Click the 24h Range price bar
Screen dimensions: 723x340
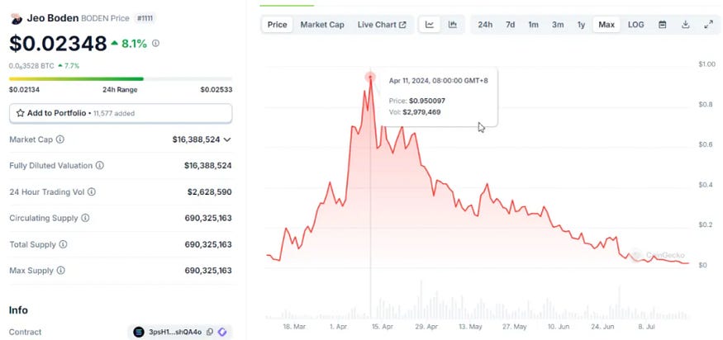click(121, 79)
